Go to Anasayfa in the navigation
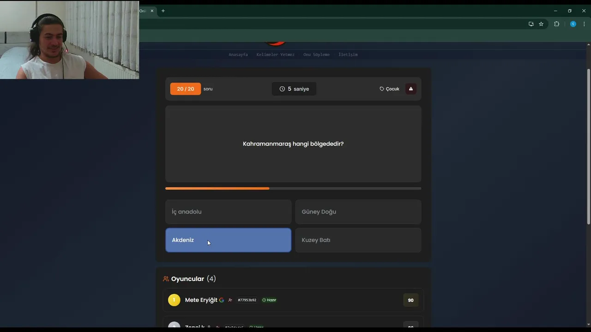This screenshot has height=332, width=591. (x=238, y=54)
